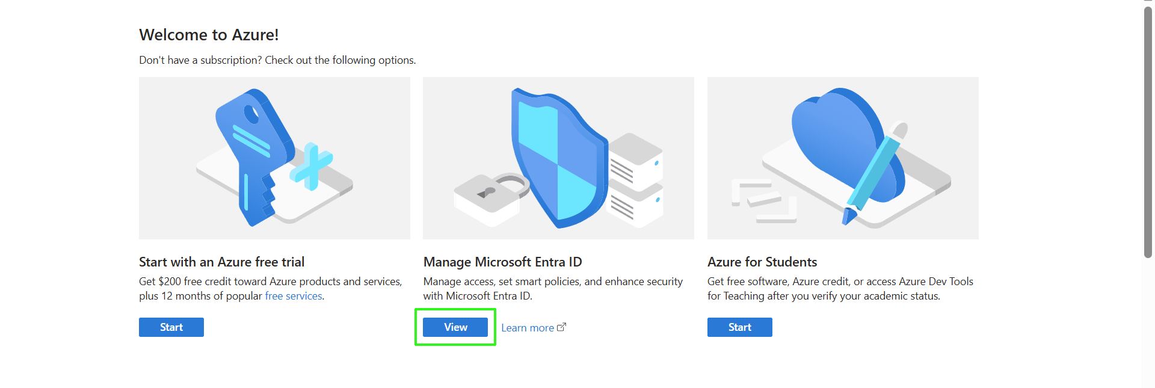Click the Welcome to Azure! heading

209,35
